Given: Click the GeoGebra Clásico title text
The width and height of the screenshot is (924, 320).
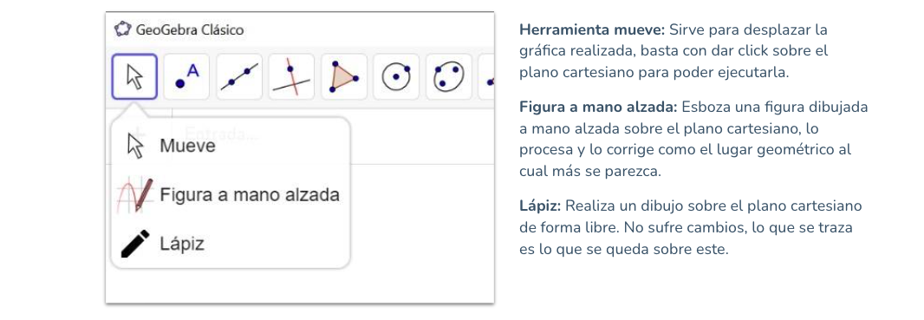Looking at the screenshot, I should [189, 29].
